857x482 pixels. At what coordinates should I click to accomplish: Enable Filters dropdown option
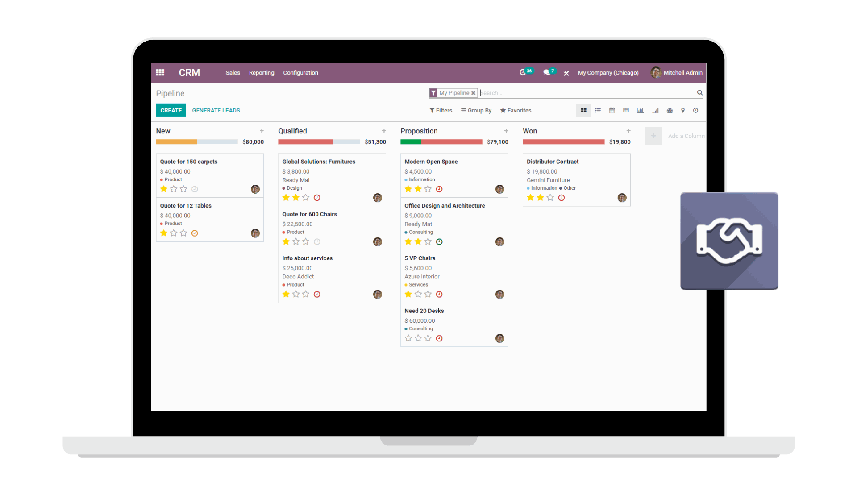pos(441,110)
